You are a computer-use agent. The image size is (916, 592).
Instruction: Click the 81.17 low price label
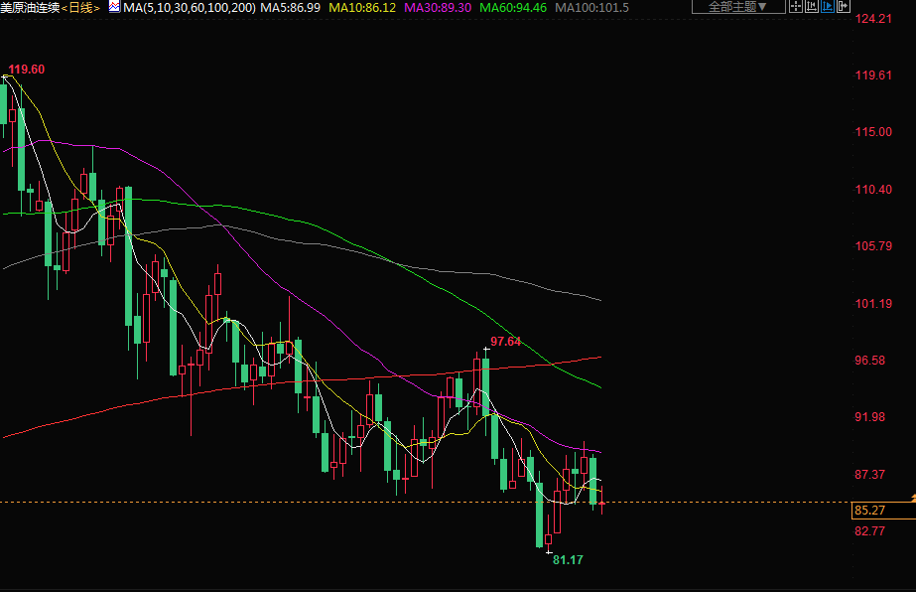(x=568, y=560)
